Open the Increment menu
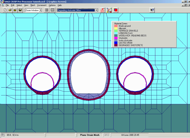 pos(42,5)
